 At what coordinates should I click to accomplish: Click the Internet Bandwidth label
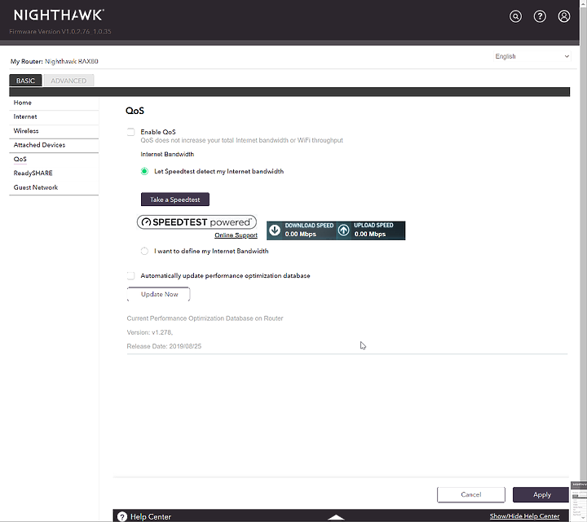coord(167,154)
